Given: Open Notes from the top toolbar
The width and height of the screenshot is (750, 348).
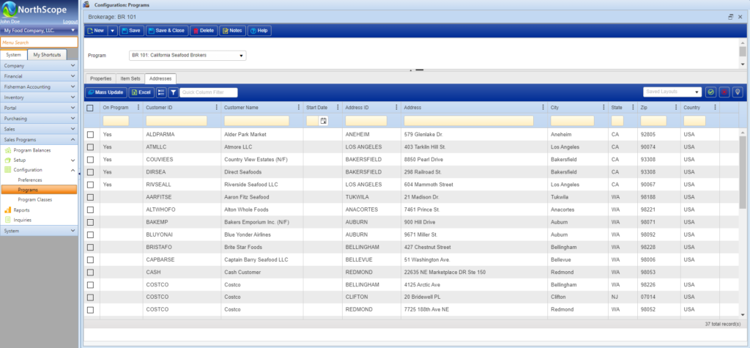Looking at the screenshot, I should coord(232,31).
